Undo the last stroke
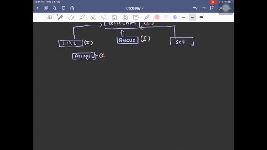Image resolution: width=267 pixels, height=150 pixels. tap(195, 8)
